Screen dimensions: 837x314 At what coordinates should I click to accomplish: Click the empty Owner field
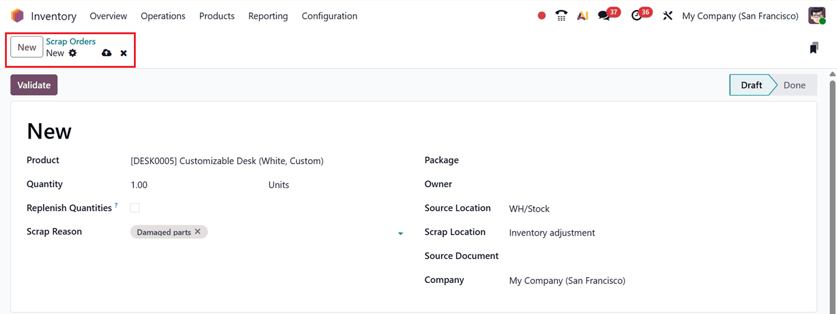655,184
